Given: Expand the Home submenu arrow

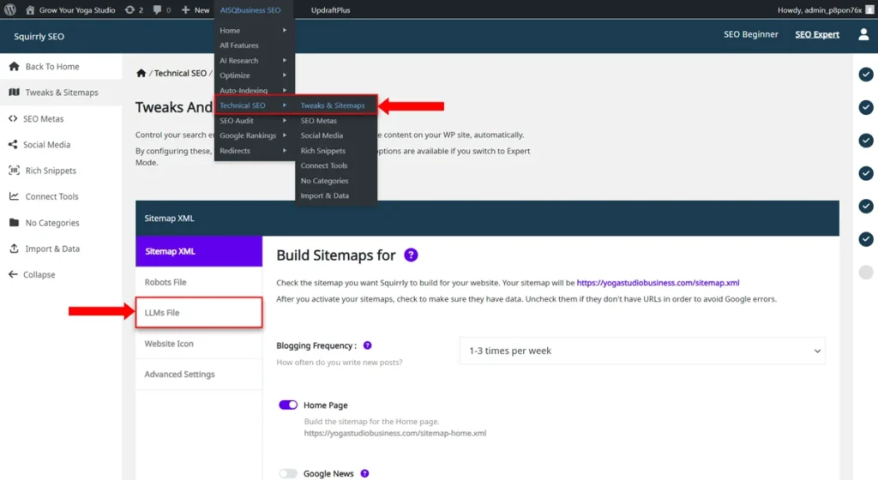Looking at the screenshot, I should (285, 30).
